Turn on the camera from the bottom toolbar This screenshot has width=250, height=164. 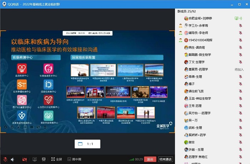click(25, 159)
